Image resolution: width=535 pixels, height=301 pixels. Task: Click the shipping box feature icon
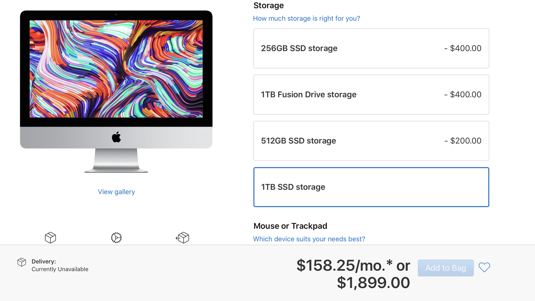50,238
